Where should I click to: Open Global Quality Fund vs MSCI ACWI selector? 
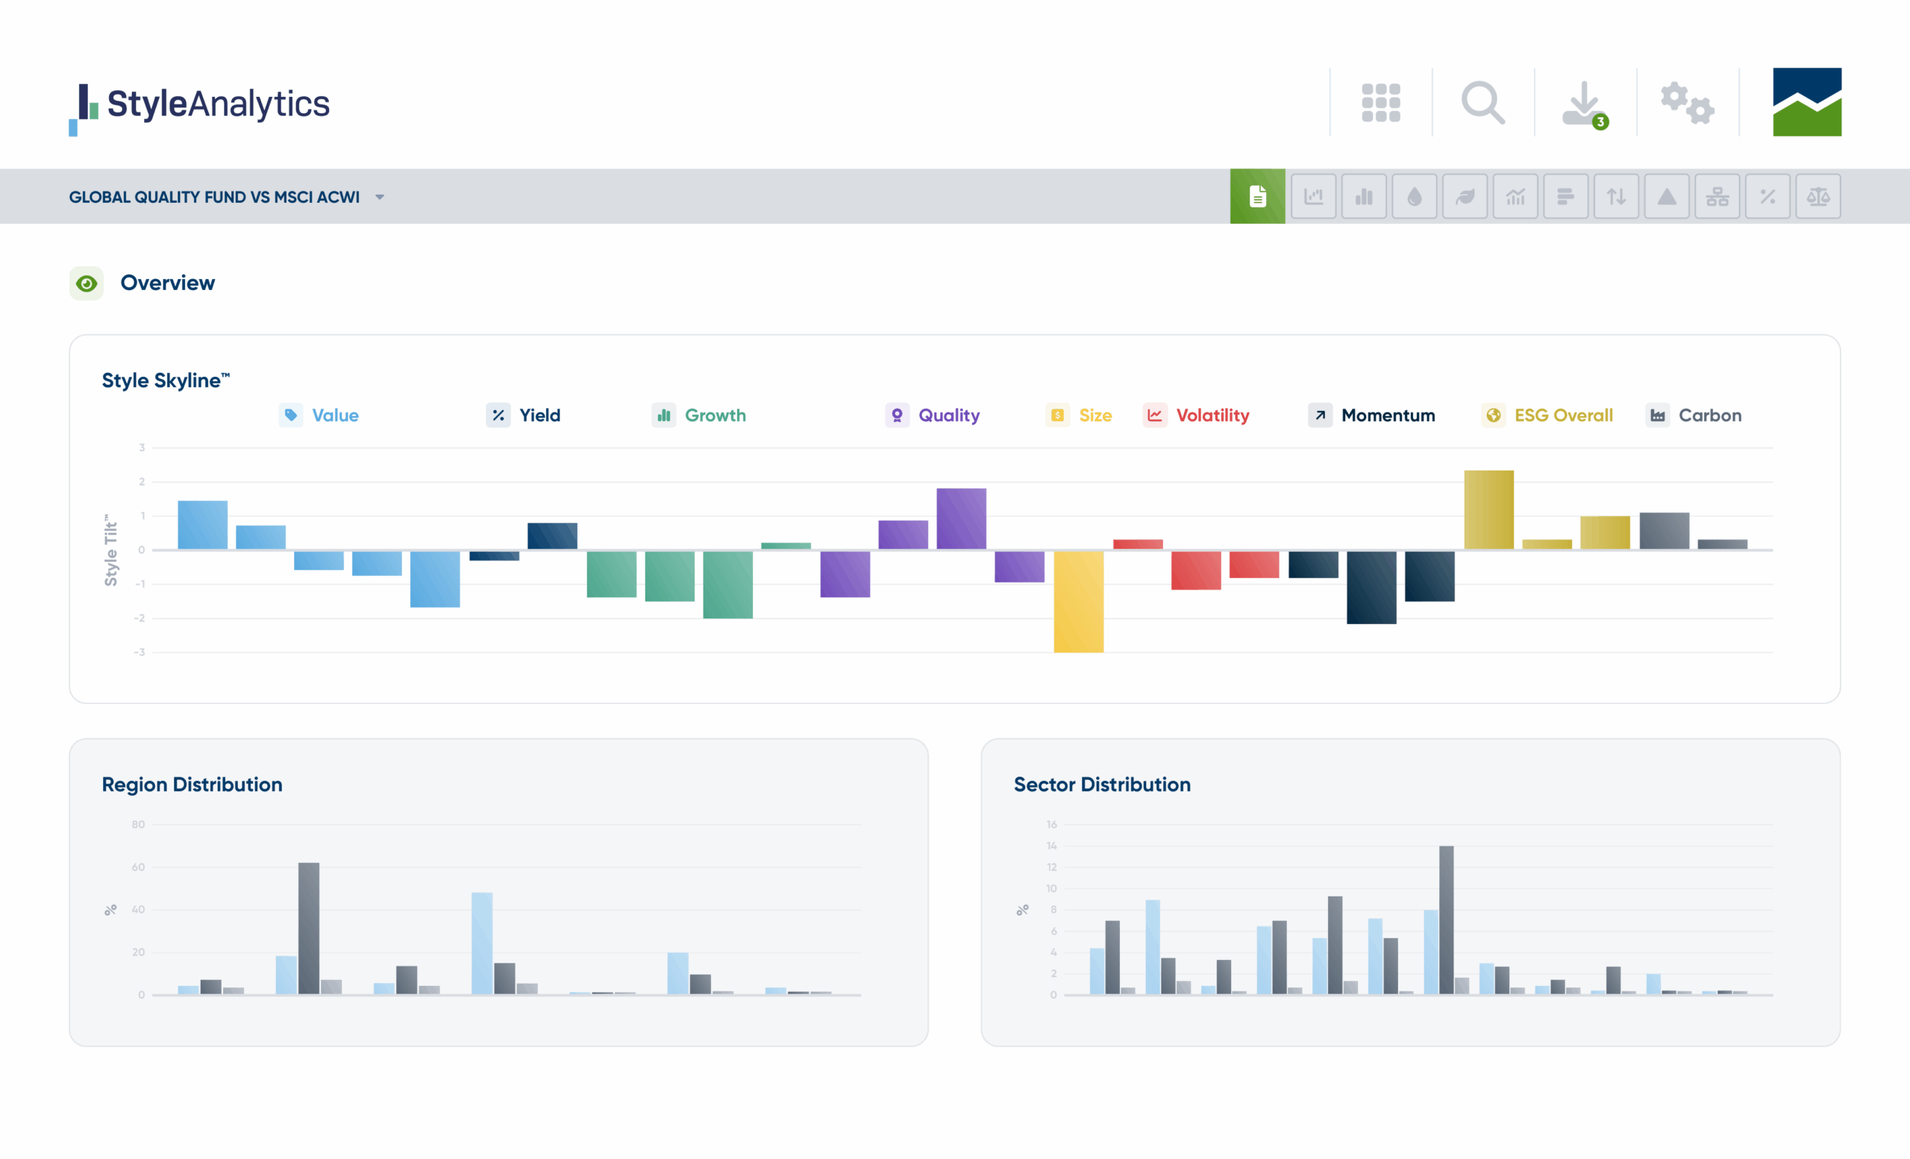(214, 198)
